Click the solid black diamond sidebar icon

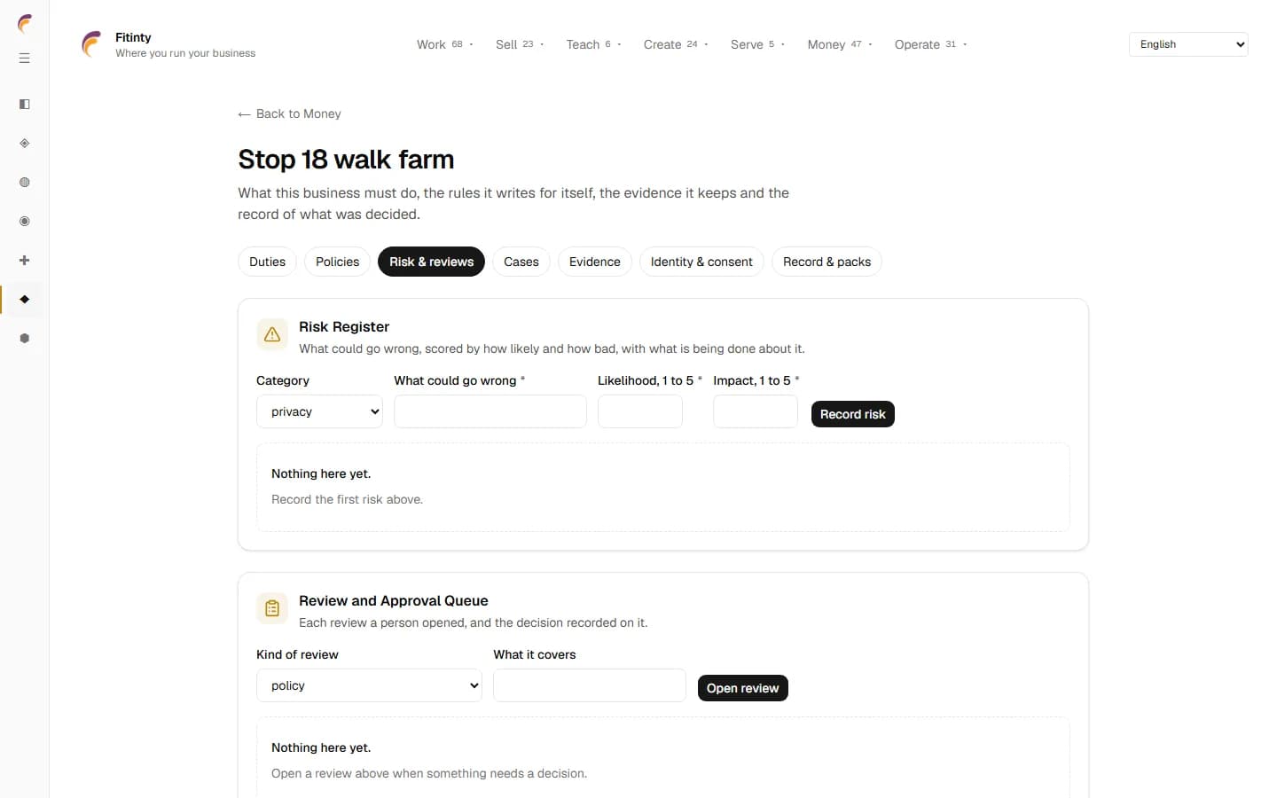25,300
